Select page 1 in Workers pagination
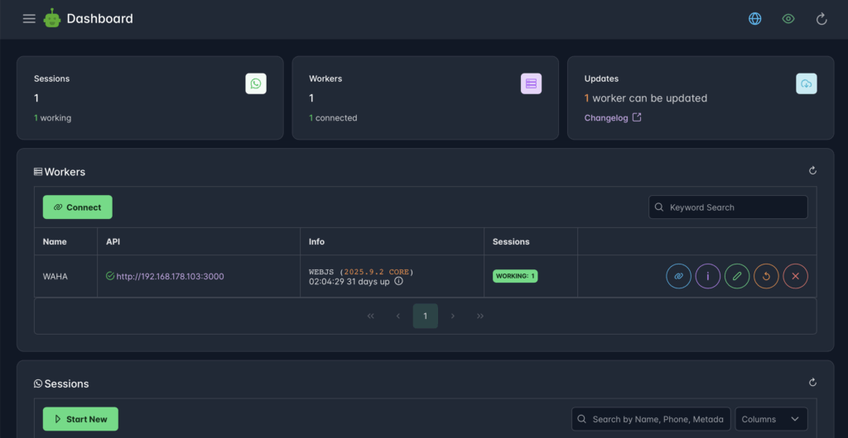Image resolution: width=848 pixels, height=438 pixels. point(425,316)
